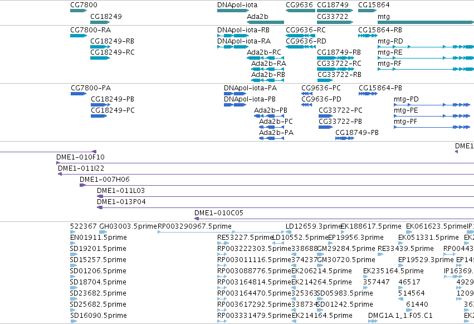The height and width of the screenshot is (324, 474).
Task: Select EST LD12659.3prime
Action: pos(314,226)
